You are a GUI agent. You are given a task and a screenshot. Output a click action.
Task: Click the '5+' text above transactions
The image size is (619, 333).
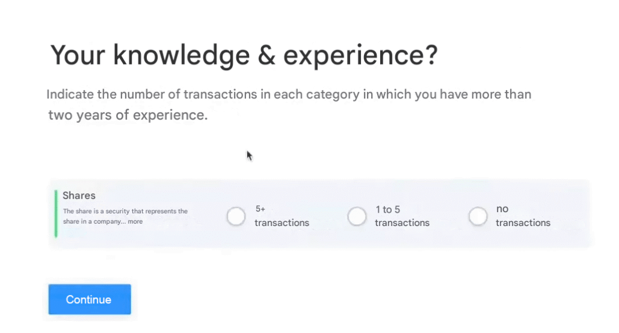click(261, 209)
